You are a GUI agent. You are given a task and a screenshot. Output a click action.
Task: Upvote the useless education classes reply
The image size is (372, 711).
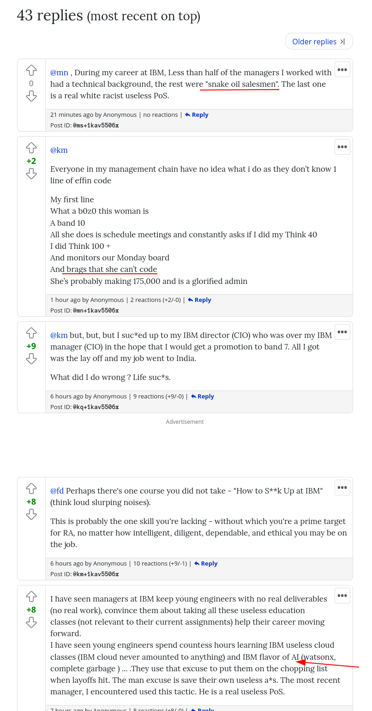[x=31, y=597]
